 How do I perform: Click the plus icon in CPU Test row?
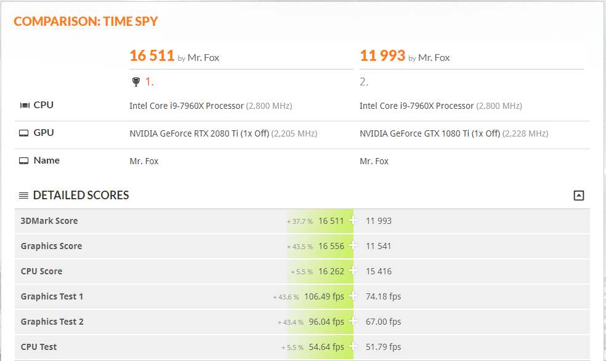[x=353, y=346]
